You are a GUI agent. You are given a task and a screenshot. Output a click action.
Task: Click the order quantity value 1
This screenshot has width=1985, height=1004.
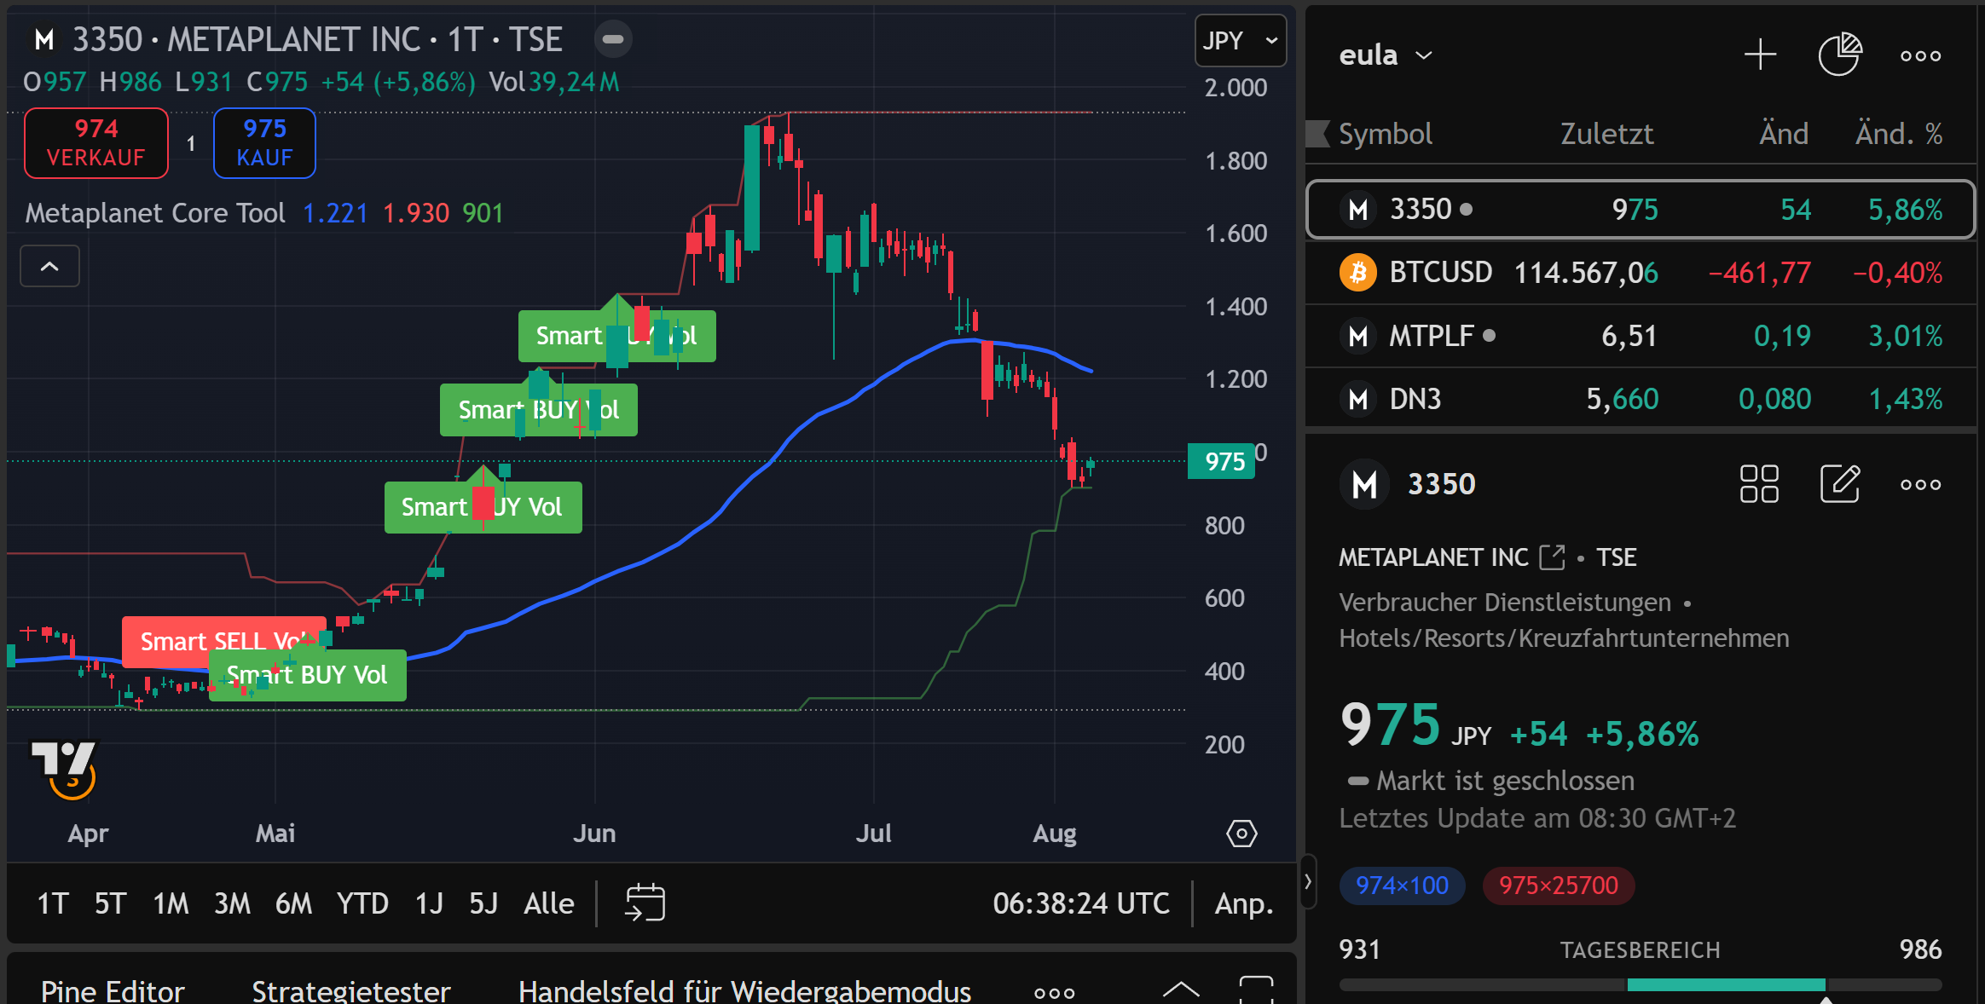(191, 143)
